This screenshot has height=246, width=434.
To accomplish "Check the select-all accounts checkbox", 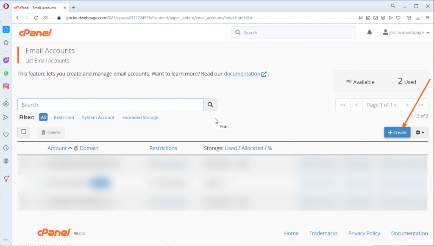I will click(x=24, y=132).
